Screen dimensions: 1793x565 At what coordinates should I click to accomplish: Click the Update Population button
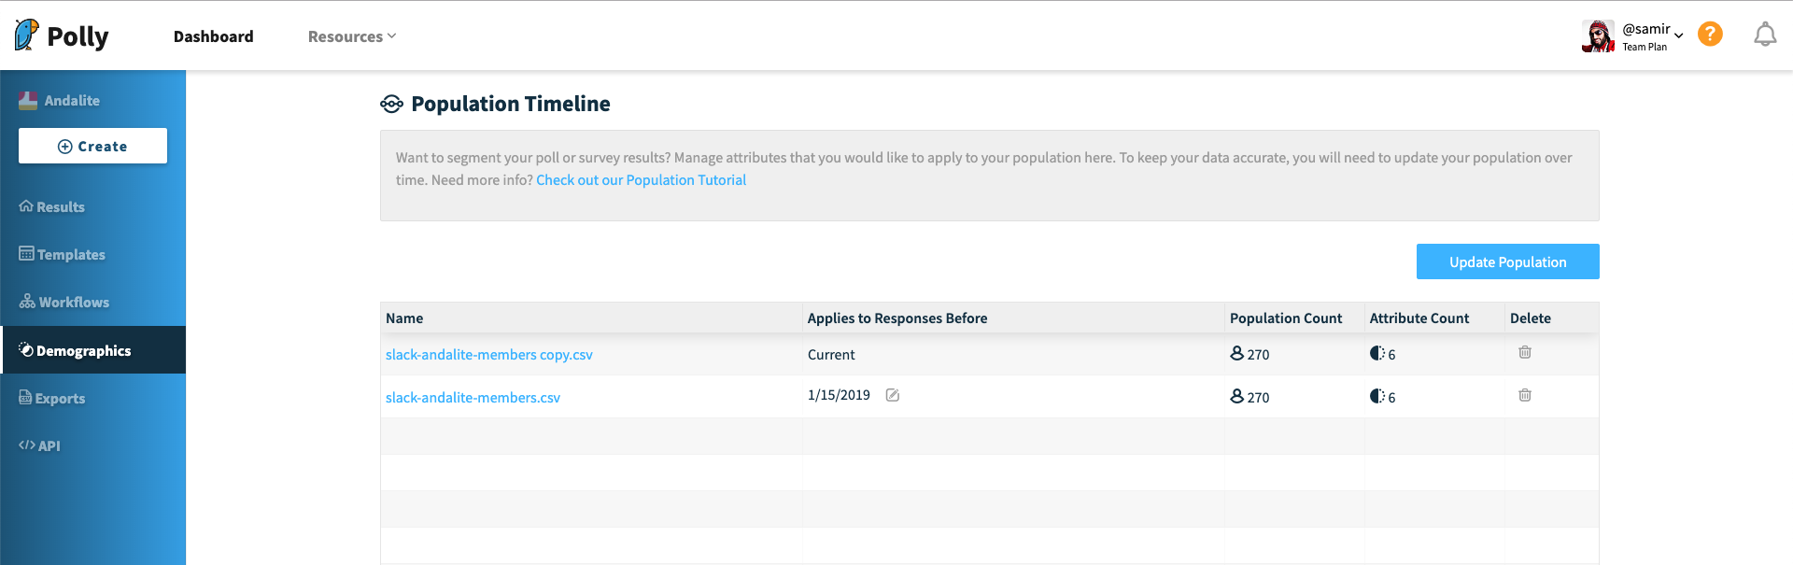click(x=1507, y=261)
